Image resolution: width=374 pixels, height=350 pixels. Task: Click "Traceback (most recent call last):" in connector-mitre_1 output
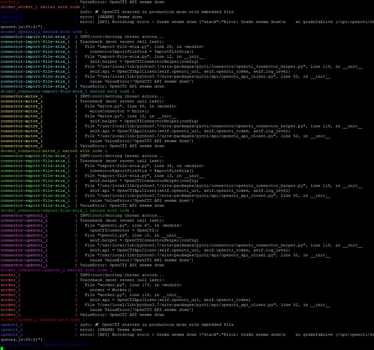pos(122,101)
